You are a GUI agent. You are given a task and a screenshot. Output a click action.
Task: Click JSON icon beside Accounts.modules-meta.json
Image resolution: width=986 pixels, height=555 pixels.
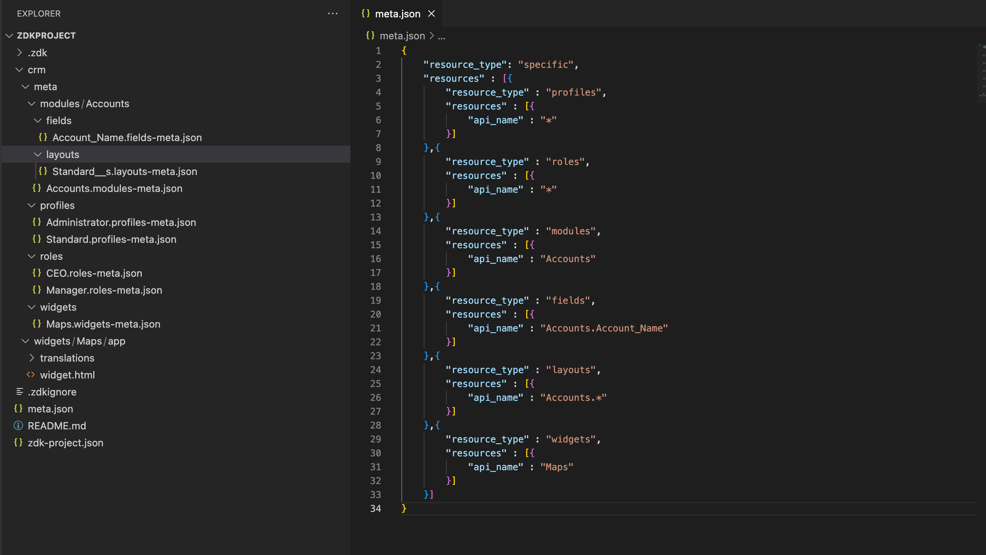pyautogui.click(x=37, y=188)
